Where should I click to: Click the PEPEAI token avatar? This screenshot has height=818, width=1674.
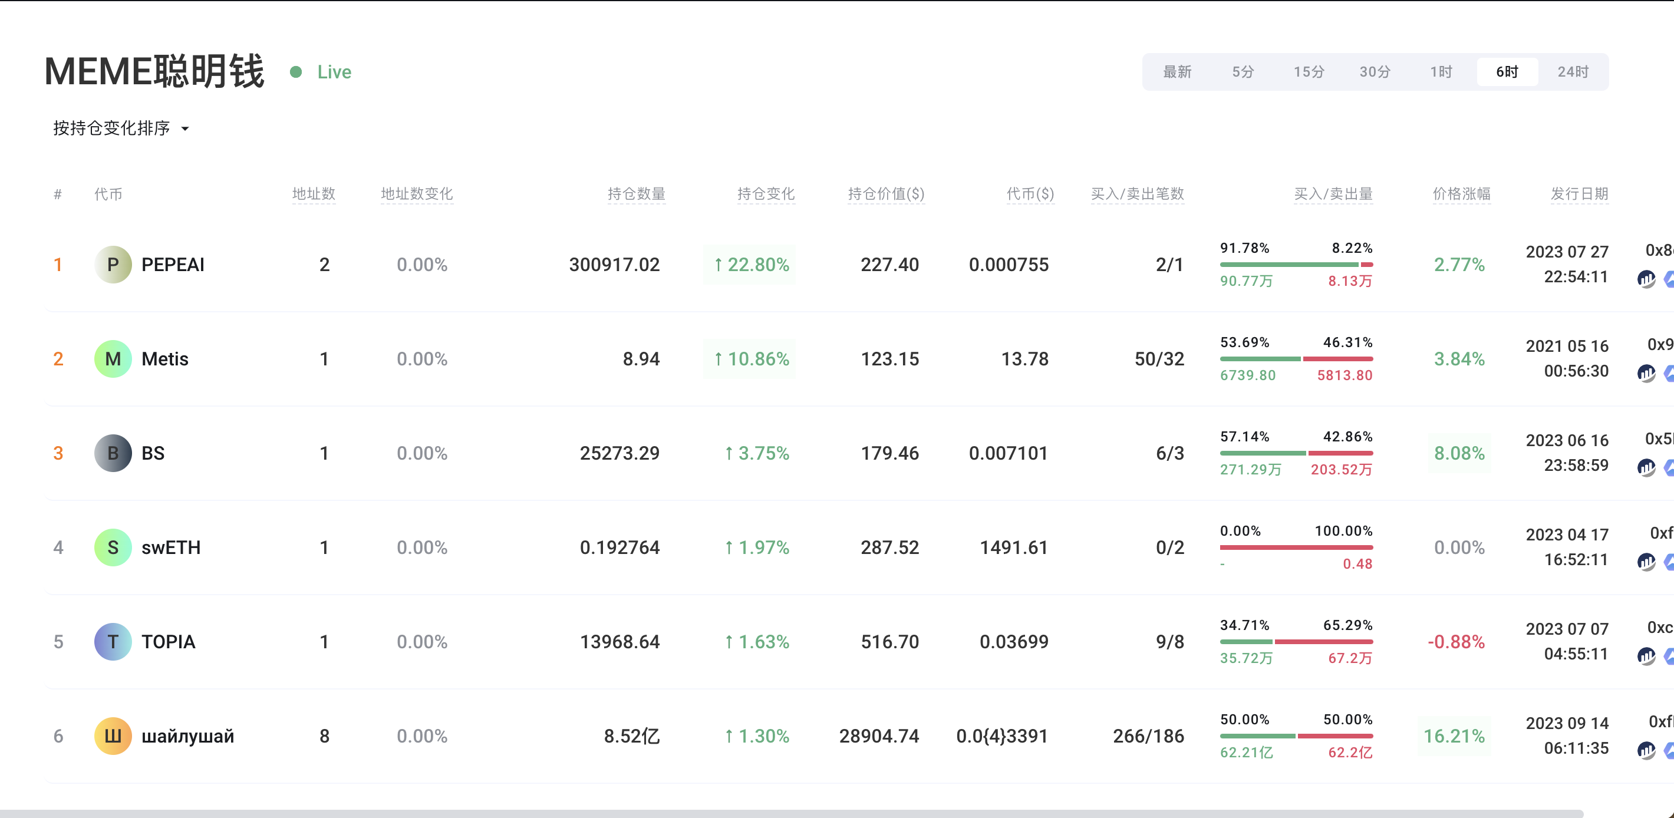pos(113,265)
